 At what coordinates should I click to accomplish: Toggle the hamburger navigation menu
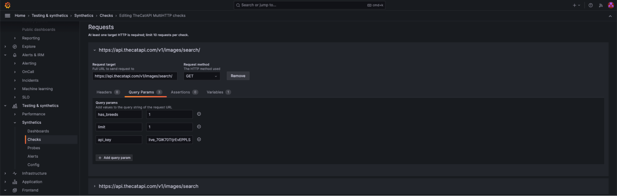coord(8,16)
